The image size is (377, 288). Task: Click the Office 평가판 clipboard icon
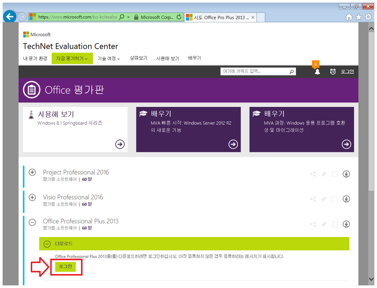pyautogui.click(x=32, y=90)
